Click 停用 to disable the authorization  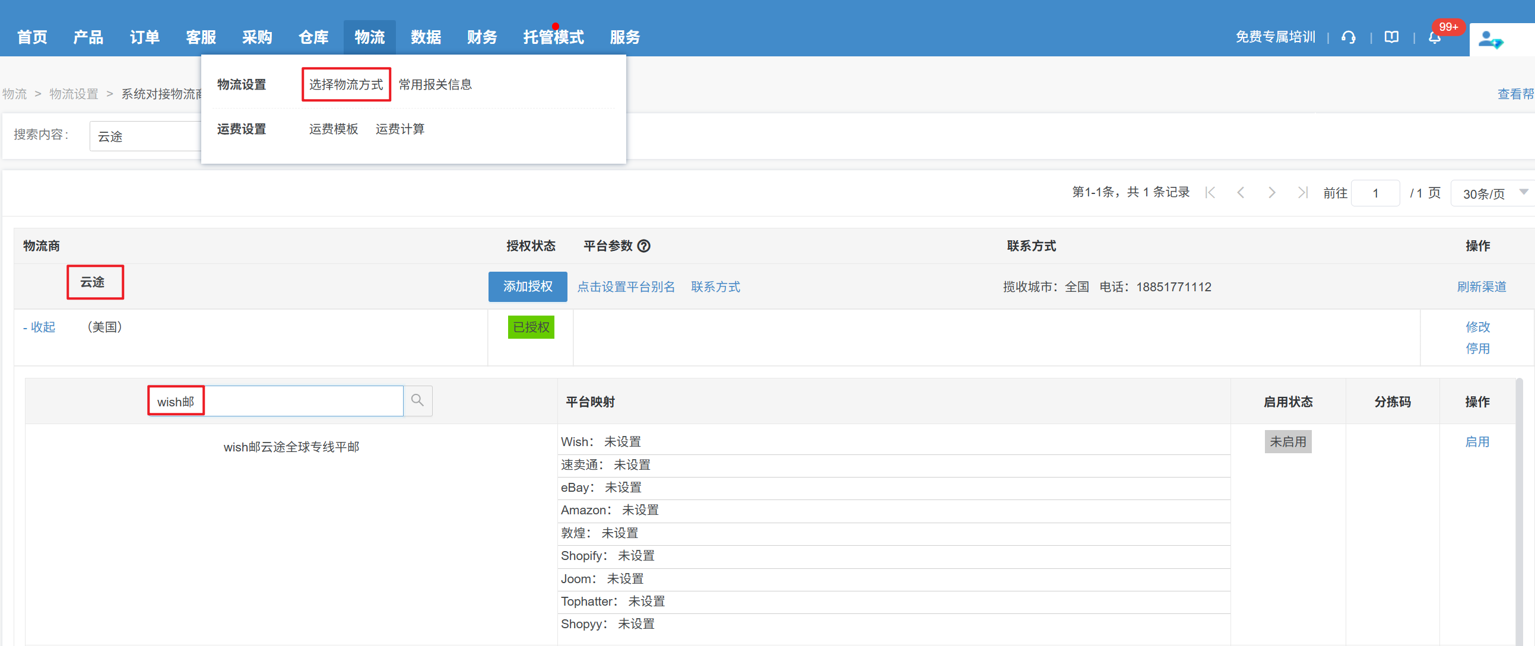tap(1478, 348)
